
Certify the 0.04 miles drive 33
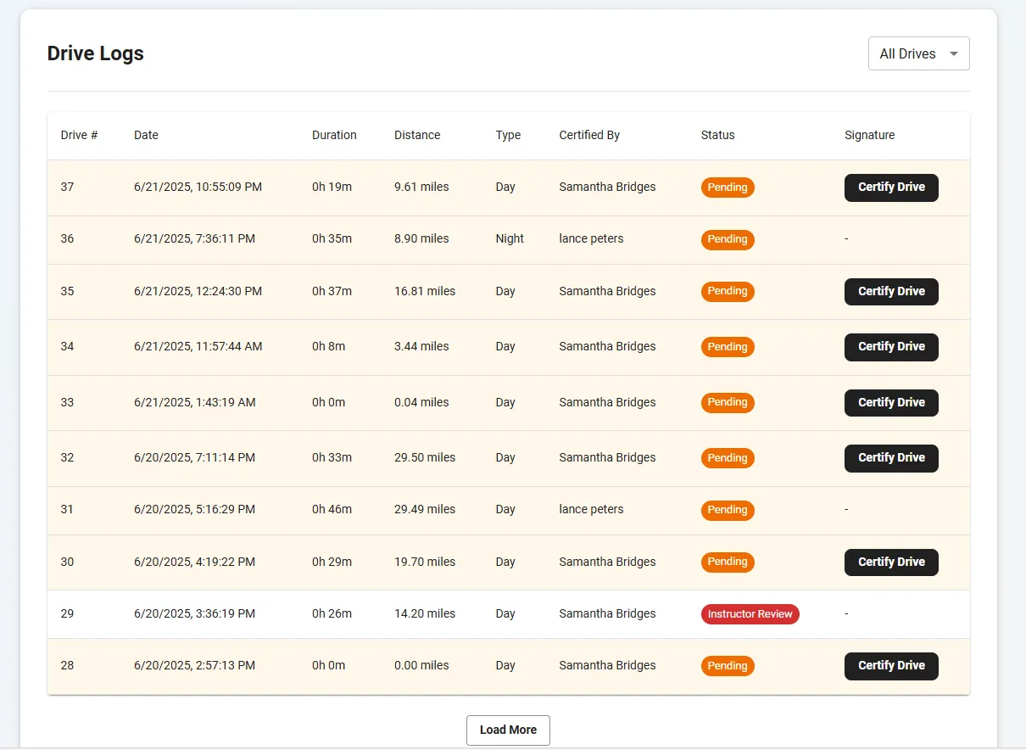pyautogui.click(x=890, y=402)
